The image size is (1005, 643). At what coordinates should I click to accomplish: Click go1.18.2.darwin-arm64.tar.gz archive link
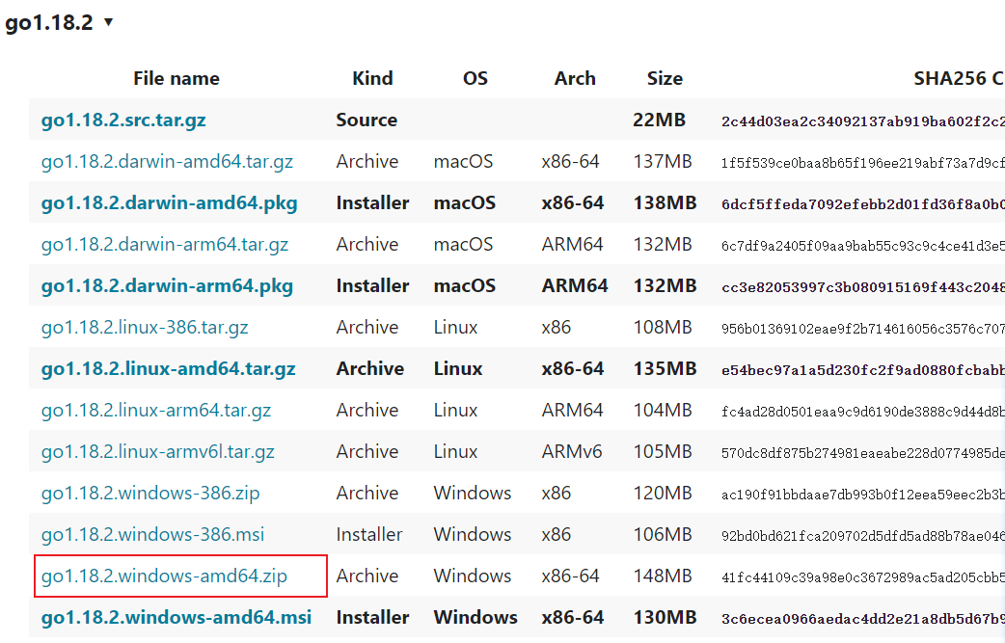(165, 244)
